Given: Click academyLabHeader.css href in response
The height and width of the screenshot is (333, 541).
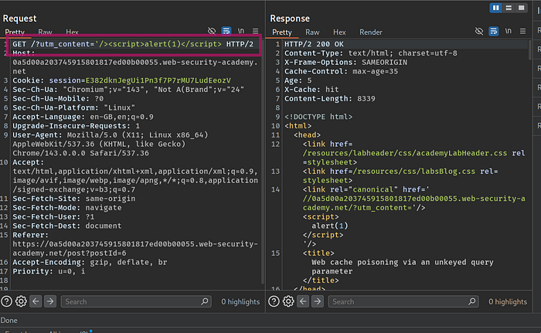Looking at the screenshot, I should [x=405, y=153].
